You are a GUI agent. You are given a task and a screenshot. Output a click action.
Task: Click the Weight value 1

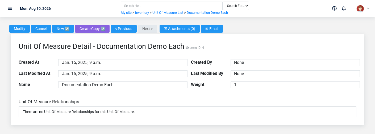[x=295, y=85]
